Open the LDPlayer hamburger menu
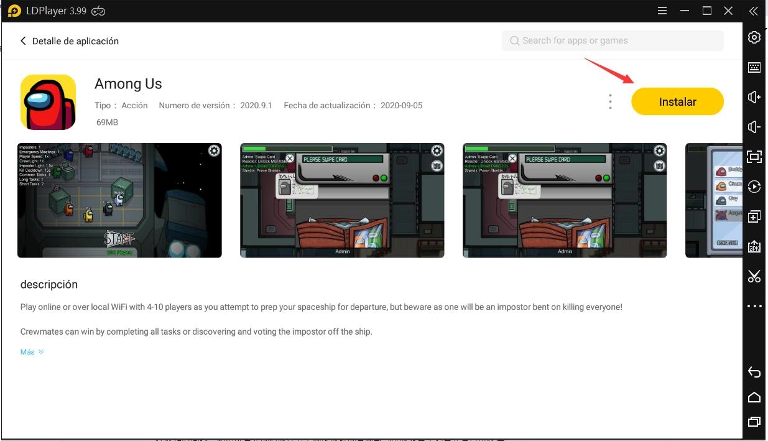768x441 pixels. (662, 11)
